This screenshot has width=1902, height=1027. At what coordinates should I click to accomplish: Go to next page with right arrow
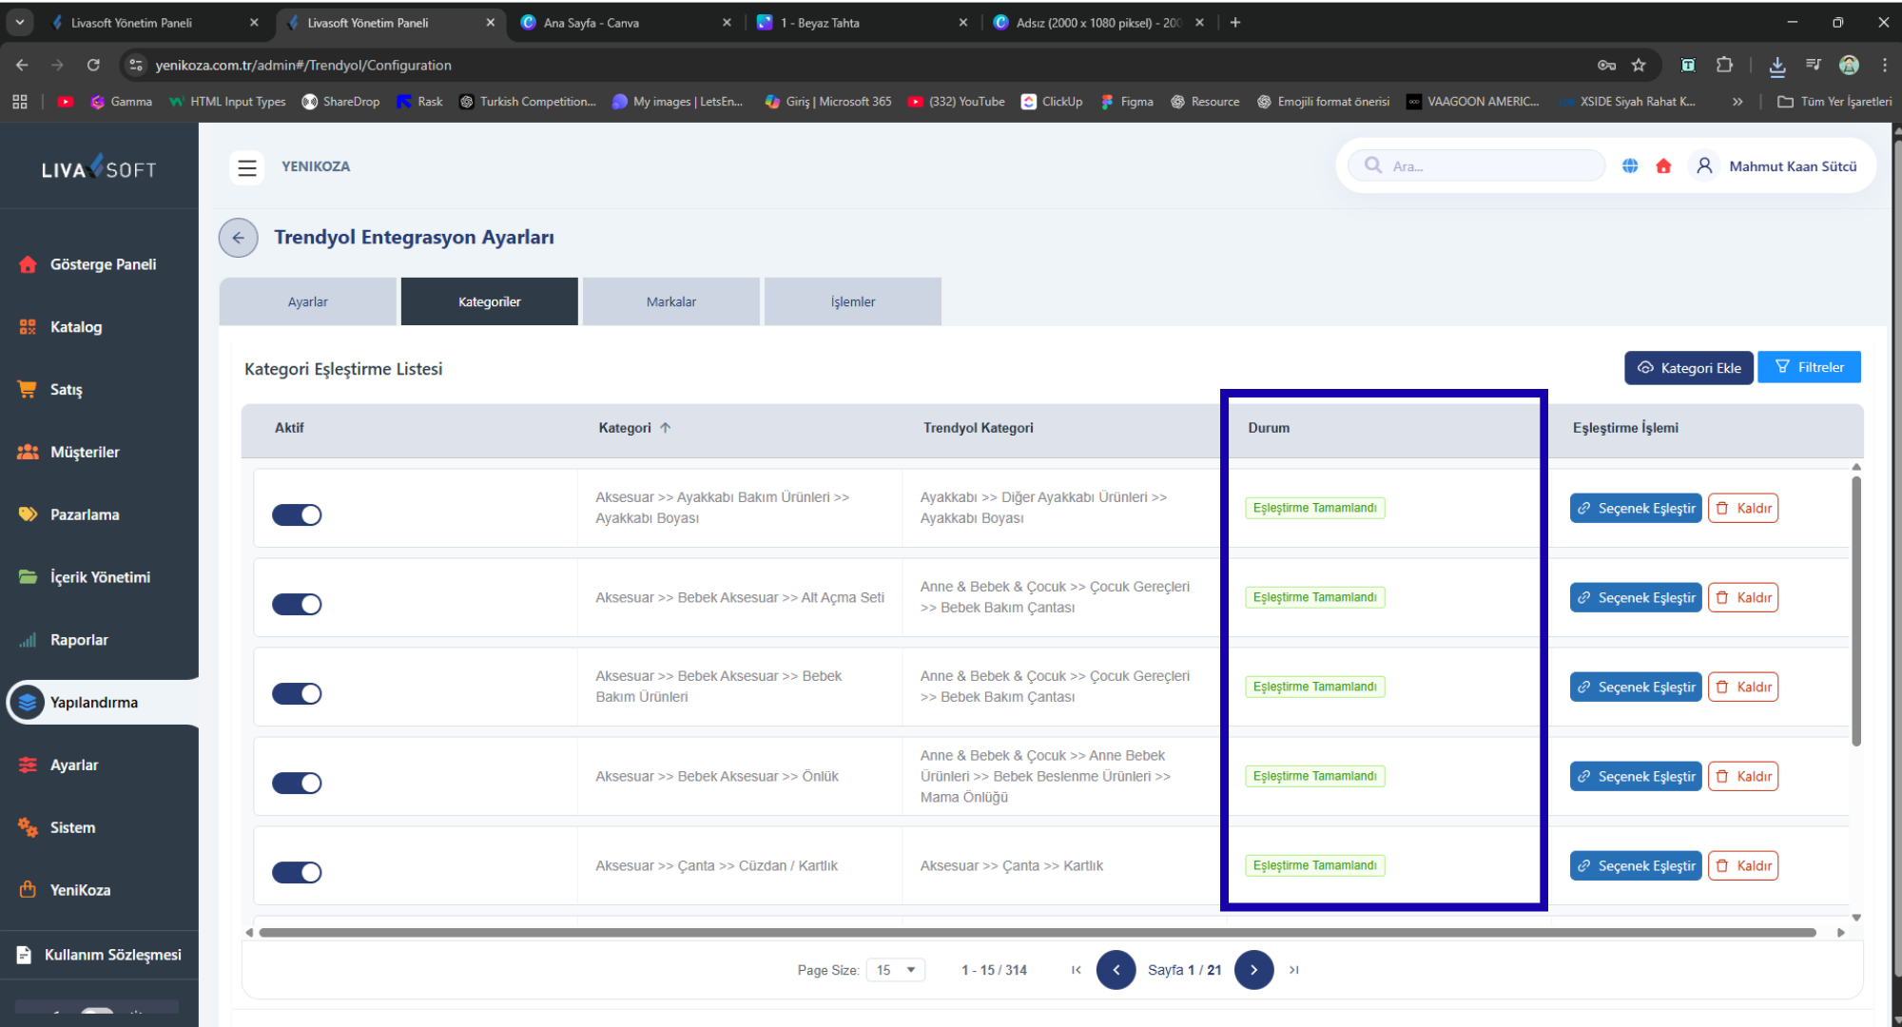click(x=1253, y=970)
